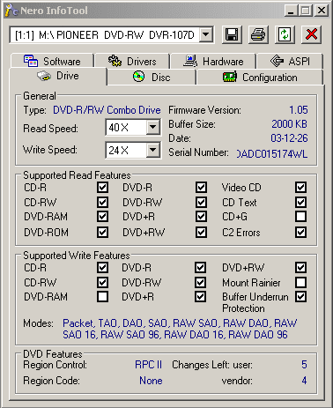The height and width of the screenshot is (408, 333).
Task: Click the Nero InfoTool title bar icon
Action: (x=11, y=11)
